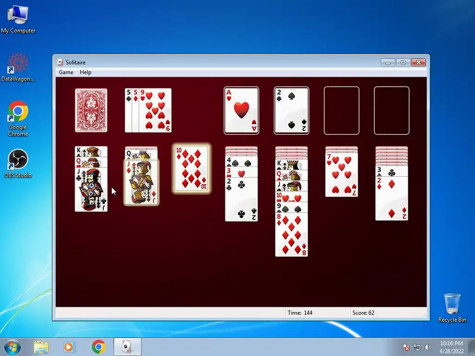This screenshot has width=475, height=356.
Task: Maximize the Solitaire window
Action: point(403,63)
